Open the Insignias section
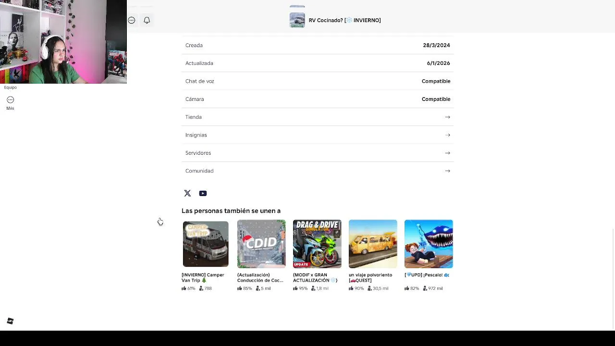The height and width of the screenshot is (346, 615). (318, 135)
